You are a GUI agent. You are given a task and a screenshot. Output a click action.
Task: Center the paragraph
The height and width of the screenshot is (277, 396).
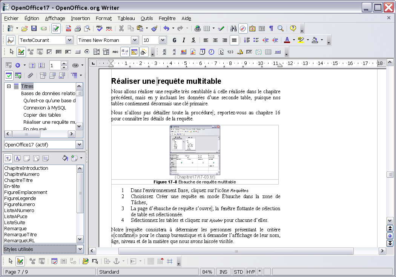(x=215, y=40)
